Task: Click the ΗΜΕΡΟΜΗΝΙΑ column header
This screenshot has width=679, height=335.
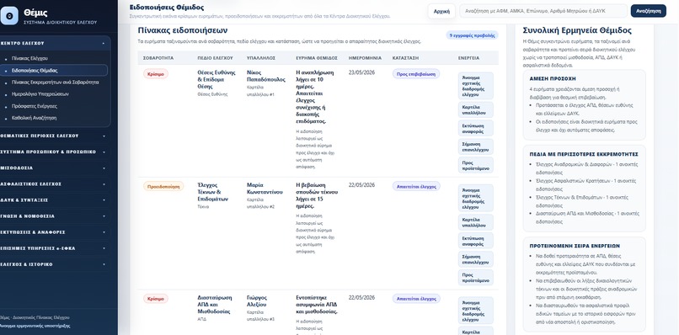Action: pyautogui.click(x=365, y=57)
